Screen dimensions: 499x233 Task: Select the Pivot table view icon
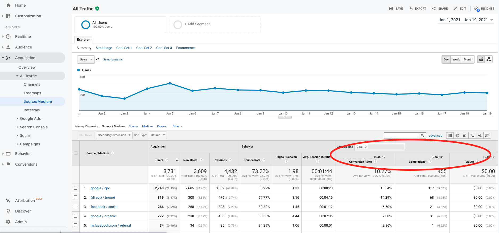487,136
